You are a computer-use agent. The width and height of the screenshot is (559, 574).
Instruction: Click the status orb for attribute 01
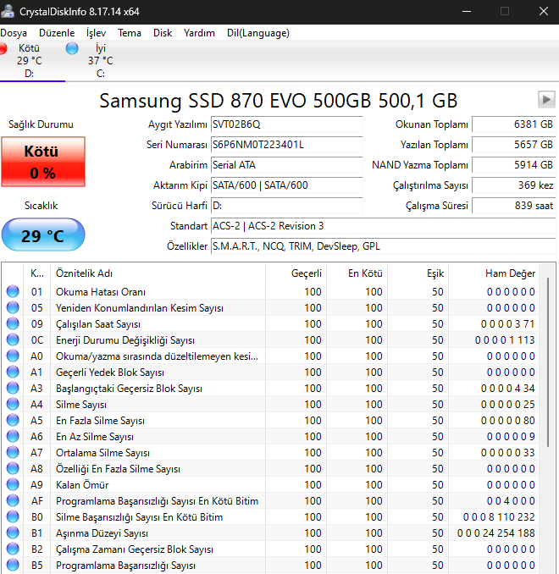click(13, 291)
